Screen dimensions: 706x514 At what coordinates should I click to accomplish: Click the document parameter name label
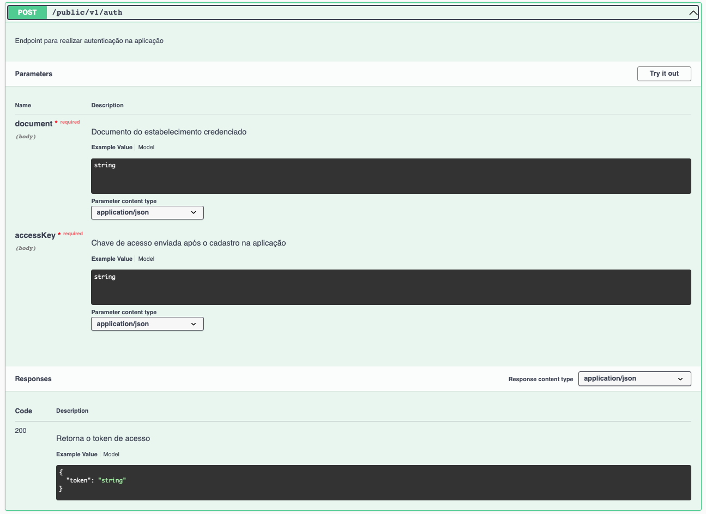pos(34,124)
